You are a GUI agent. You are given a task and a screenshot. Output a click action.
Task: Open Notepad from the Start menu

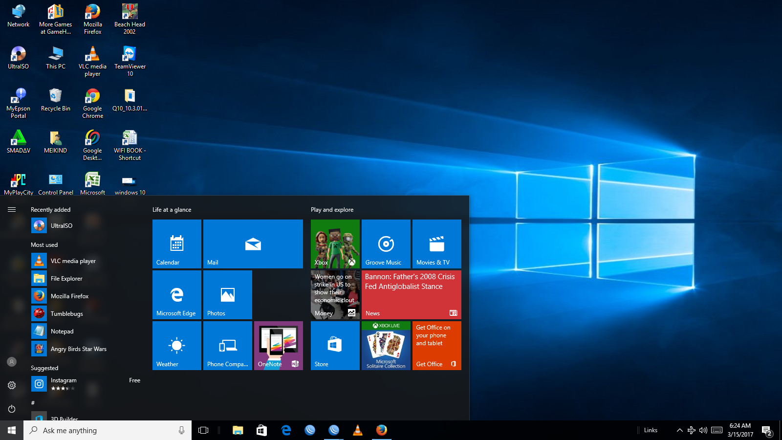pos(86,331)
